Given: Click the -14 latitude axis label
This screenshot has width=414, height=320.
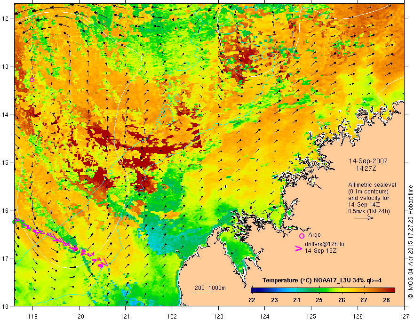Looking at the screenshot, I should pyautogui.click(x=5, y=114).
